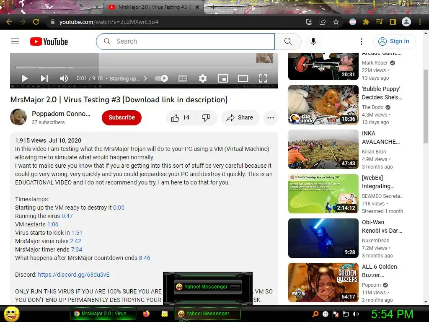429x322 pixels.
Task: Open video settings gear
Action: (x=203, y=78)
